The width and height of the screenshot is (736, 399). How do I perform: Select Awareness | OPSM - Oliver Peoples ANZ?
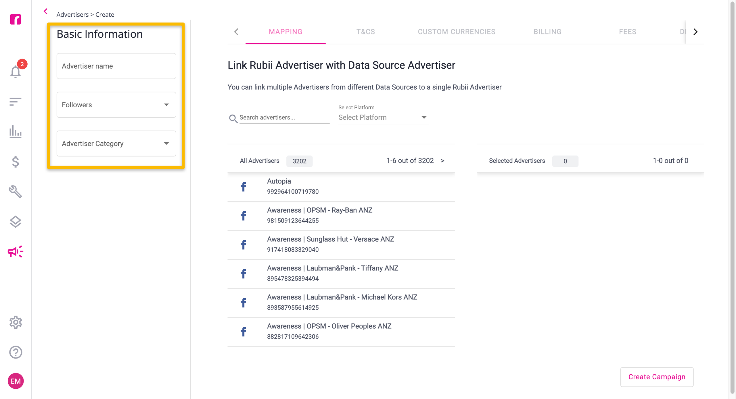[x=341, y=332]
